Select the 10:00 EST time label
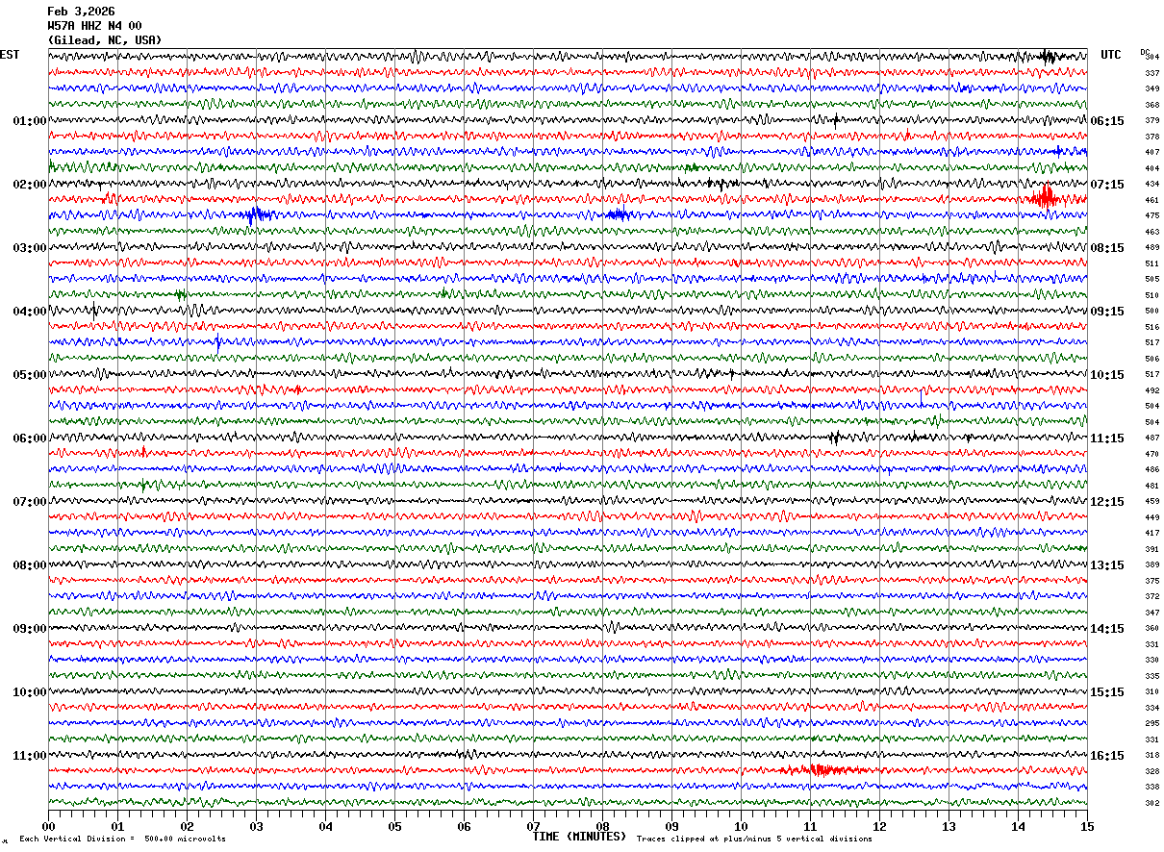Image resolution: width=1164 pixels, height=852 pixels. pos(30,692)
